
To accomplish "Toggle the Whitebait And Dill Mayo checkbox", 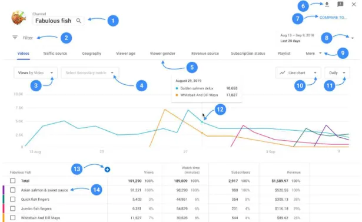I will (13, 218).
